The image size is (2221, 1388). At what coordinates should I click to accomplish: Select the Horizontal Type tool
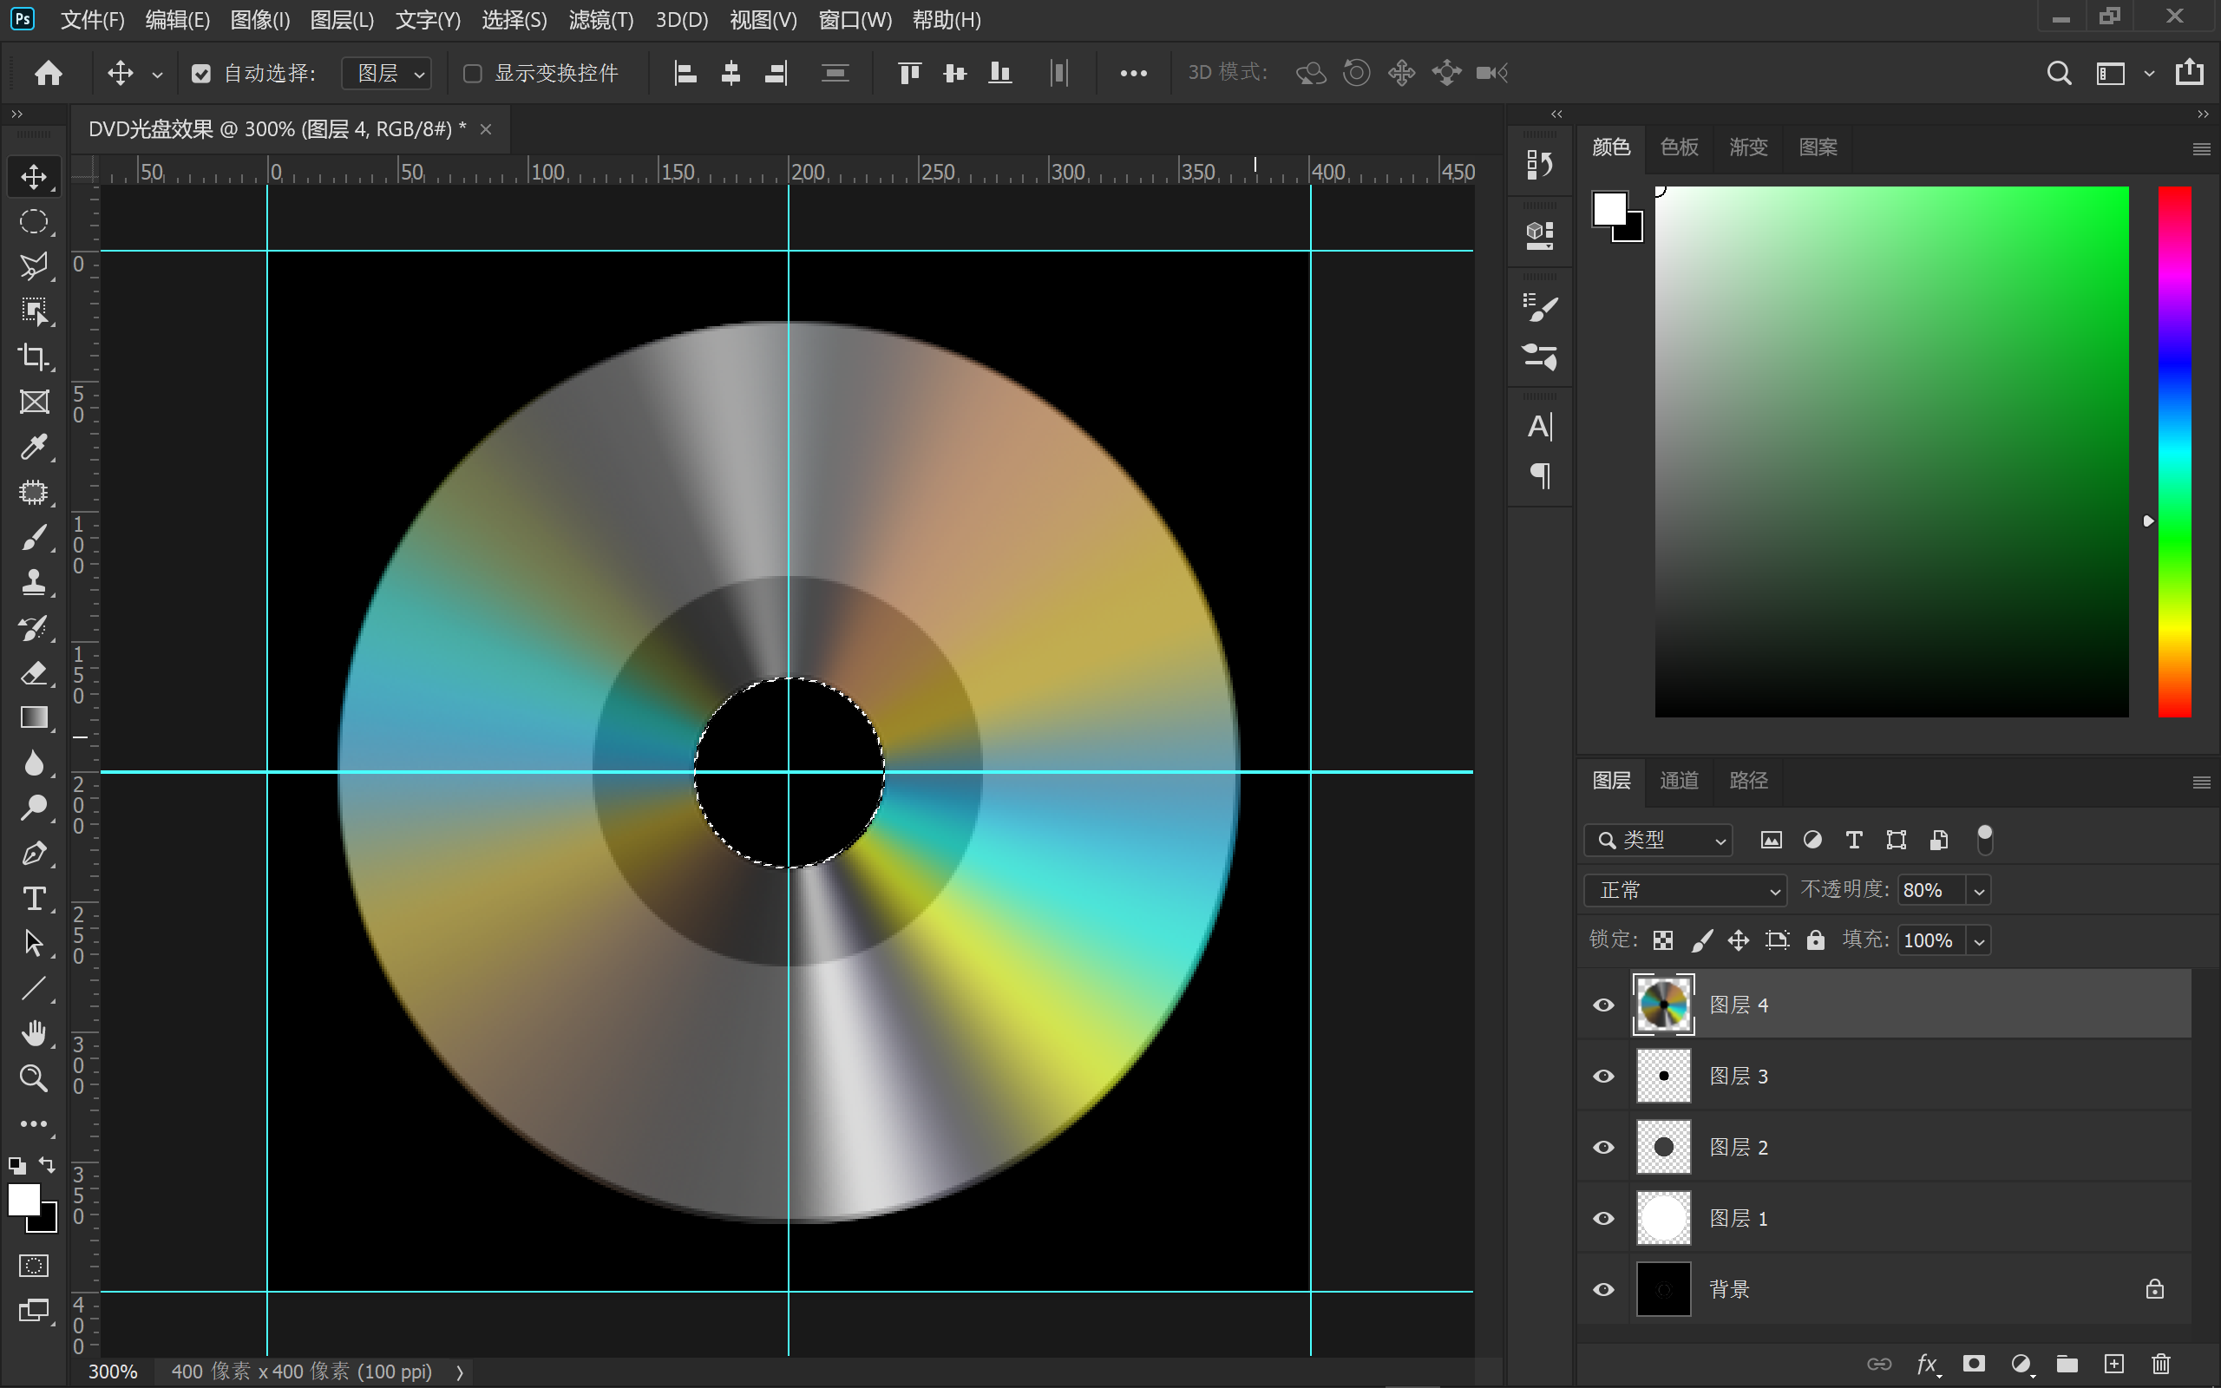34,898
